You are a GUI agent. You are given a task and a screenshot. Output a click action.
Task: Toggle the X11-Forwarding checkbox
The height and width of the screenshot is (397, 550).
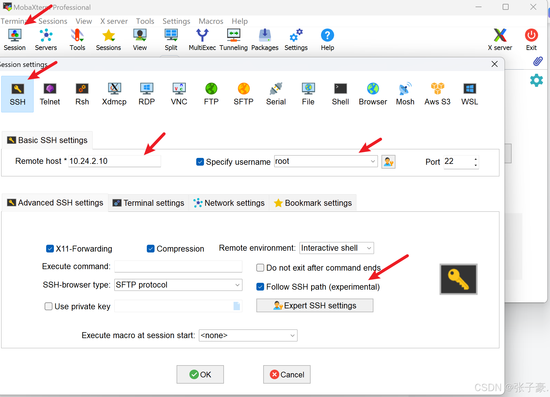coord(50,249)
